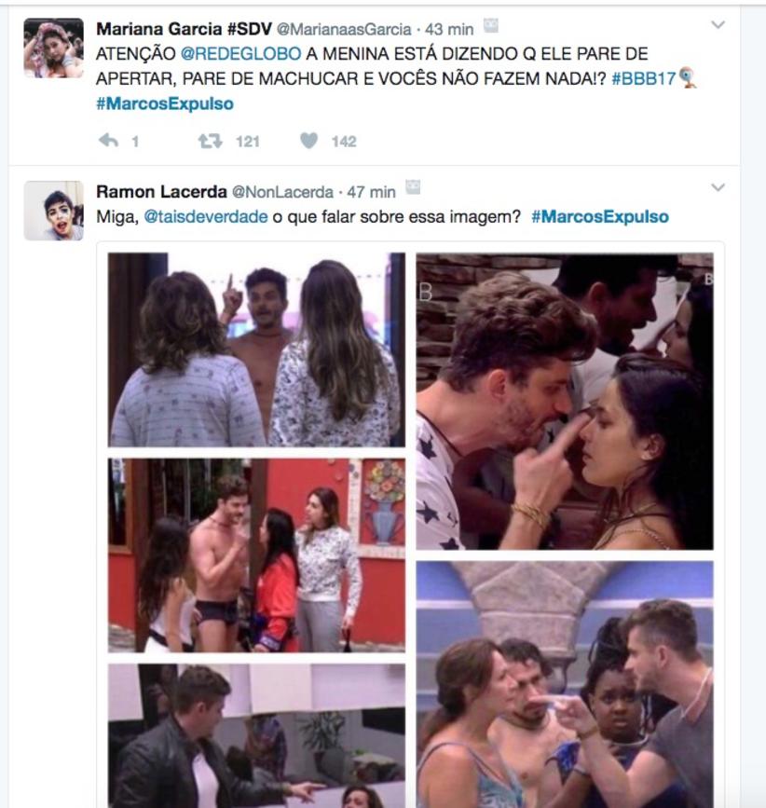Viewport: 766px width, 808px height.
Task: Like Mariana Garcia's tweet with heart icon
Action: tap(309, 140)
